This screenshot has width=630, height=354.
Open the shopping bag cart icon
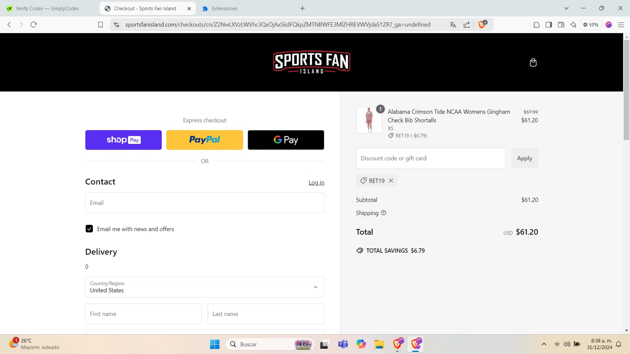[533, 62]
